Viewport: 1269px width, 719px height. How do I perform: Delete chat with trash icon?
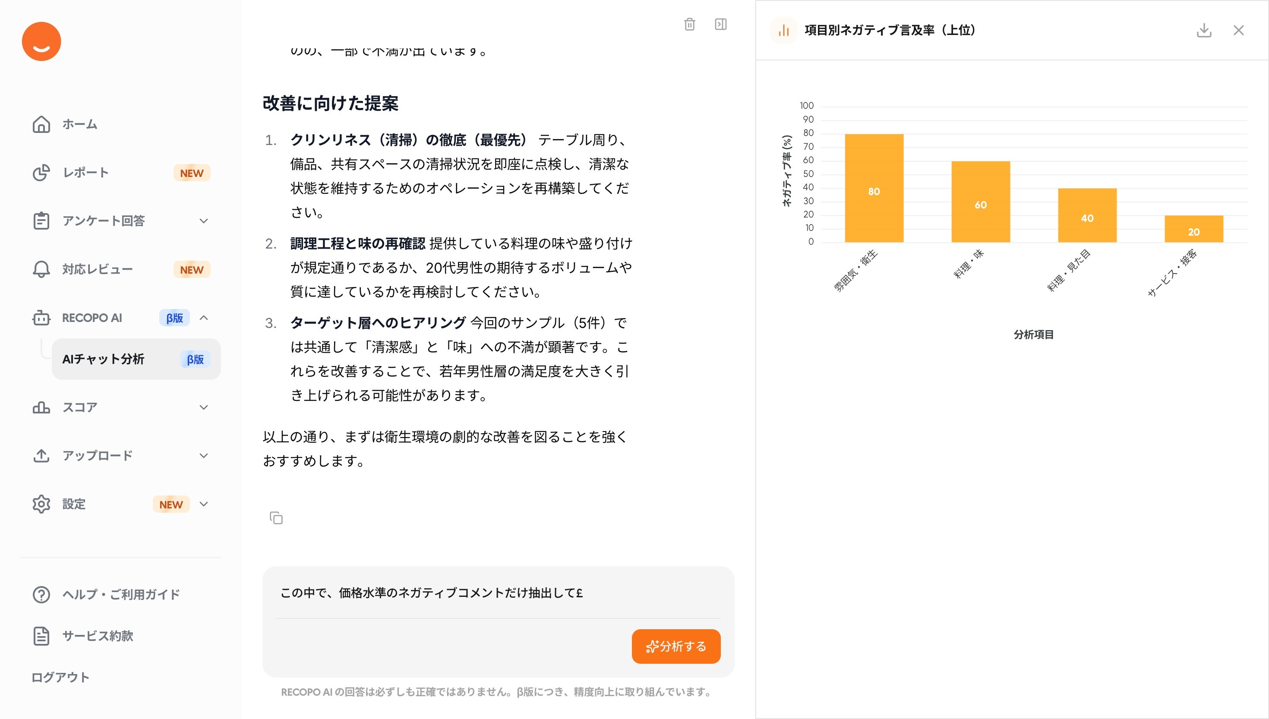coord(689,24)
